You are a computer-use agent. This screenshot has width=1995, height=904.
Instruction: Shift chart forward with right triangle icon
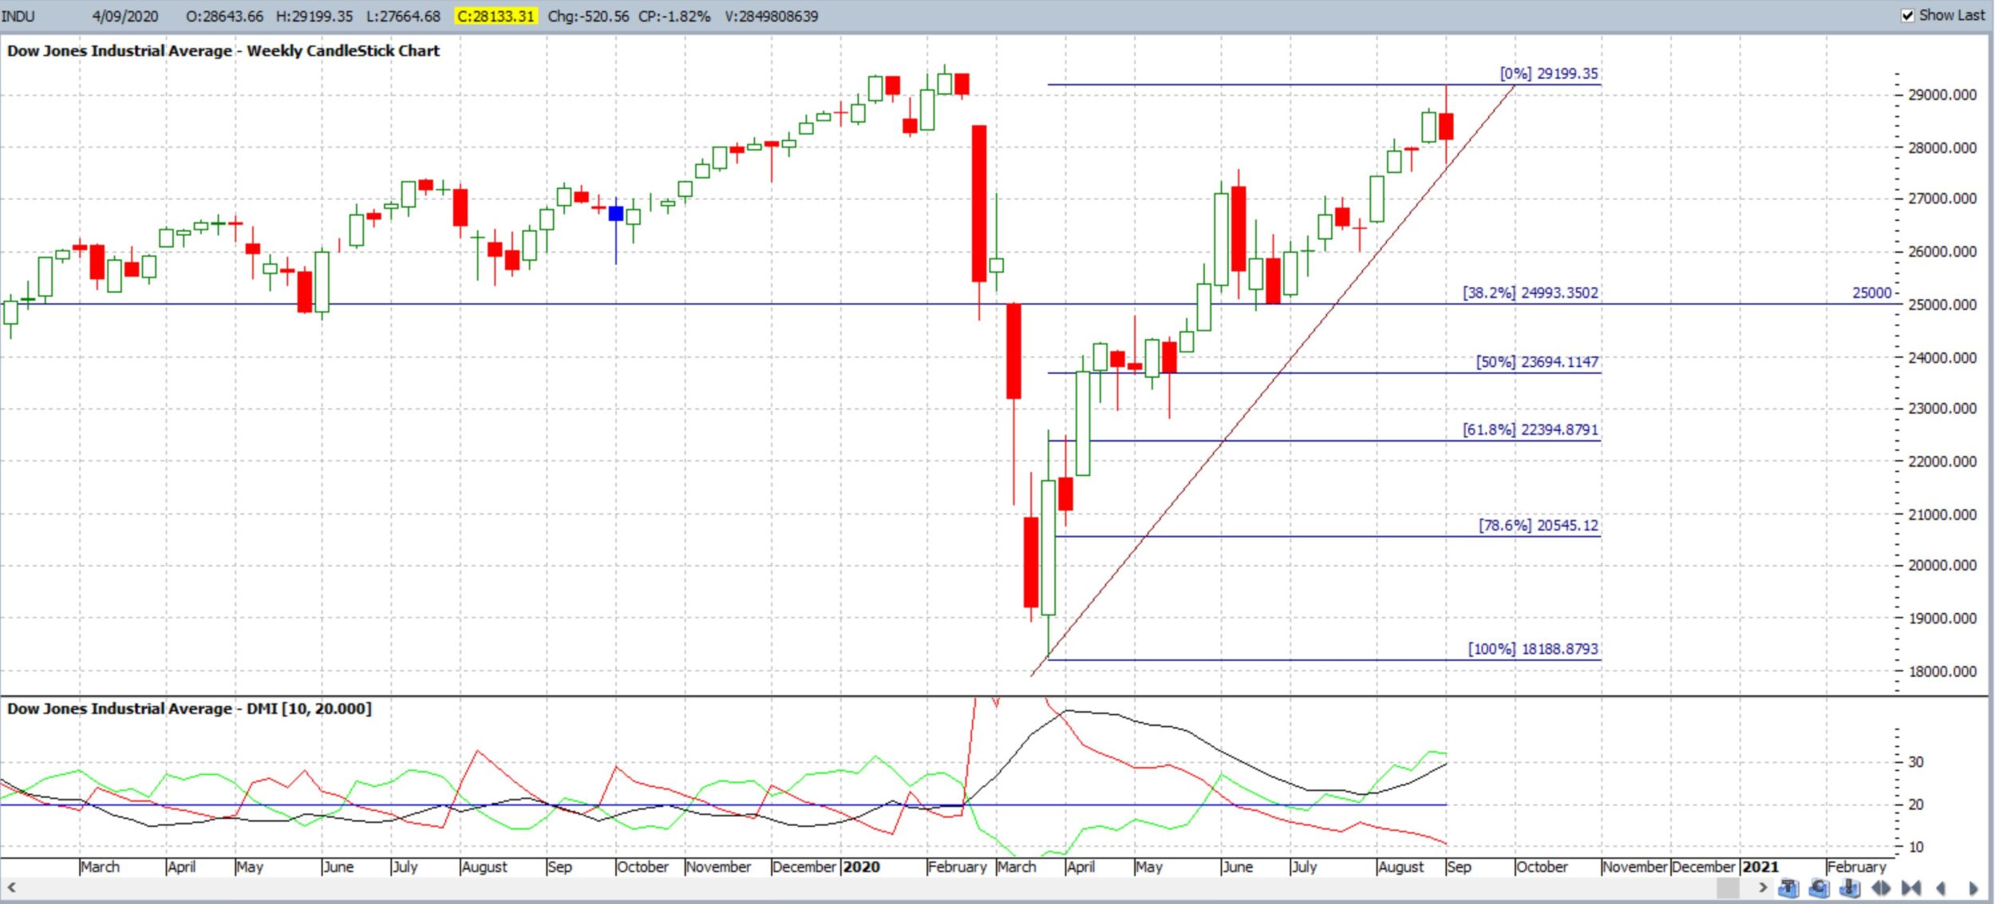point(1973,888)
